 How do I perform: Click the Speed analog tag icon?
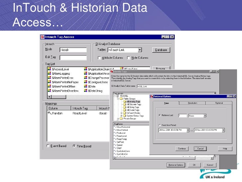coord(115,145)
